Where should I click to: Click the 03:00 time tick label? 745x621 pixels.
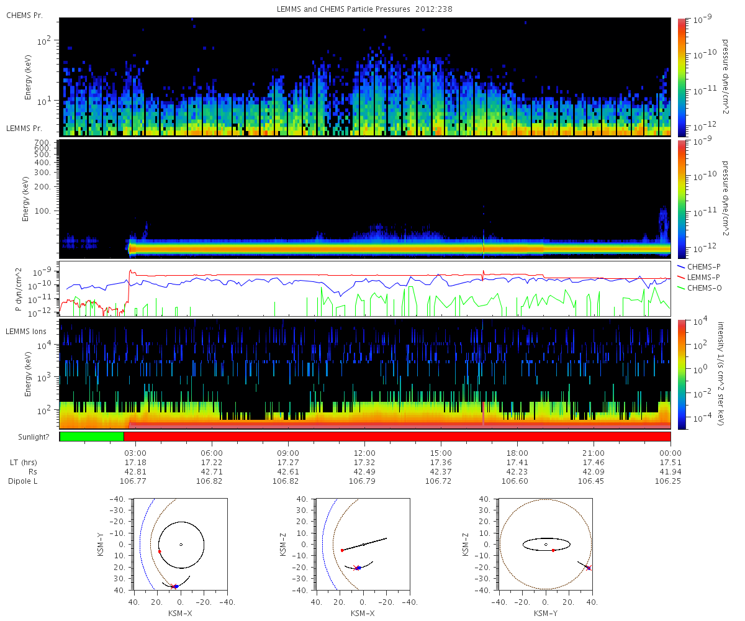pos(135,453)
